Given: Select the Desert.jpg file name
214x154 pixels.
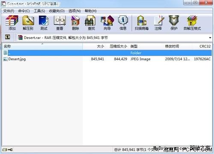Looking at the screenshot, I should tap(17, 59).
